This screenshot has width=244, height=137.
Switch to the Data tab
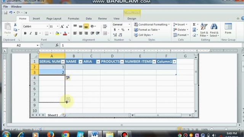[88, 19]
